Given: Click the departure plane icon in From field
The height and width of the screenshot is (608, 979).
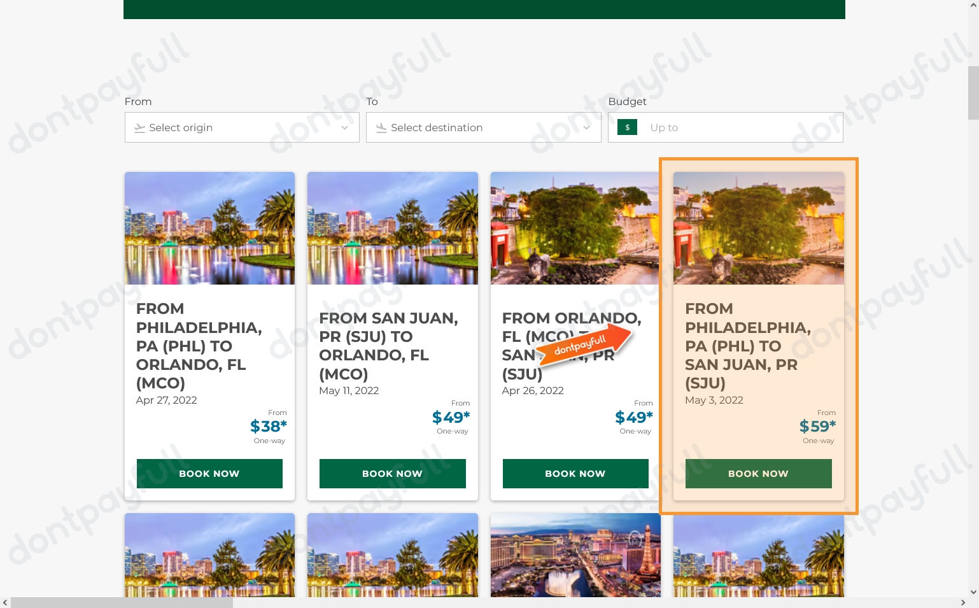Looking at the screenshot, I should [x=139, y=127].
